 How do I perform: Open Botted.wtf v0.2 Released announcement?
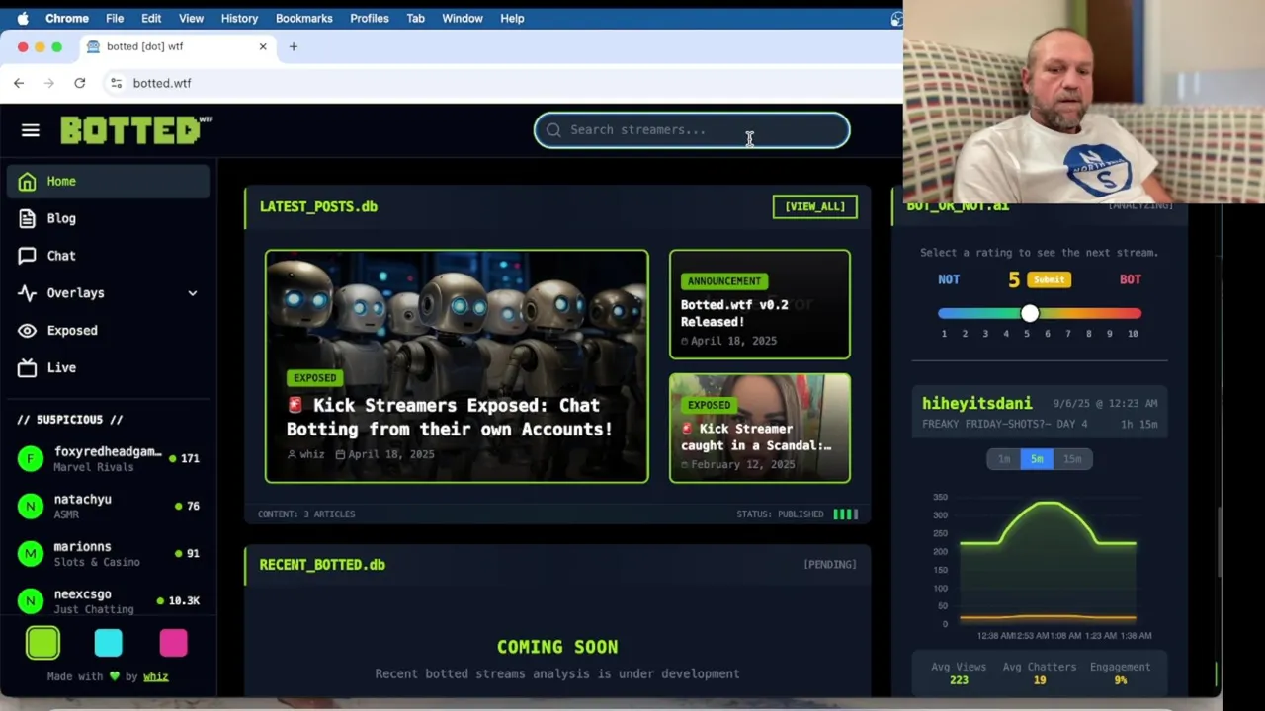coord(760,304)
